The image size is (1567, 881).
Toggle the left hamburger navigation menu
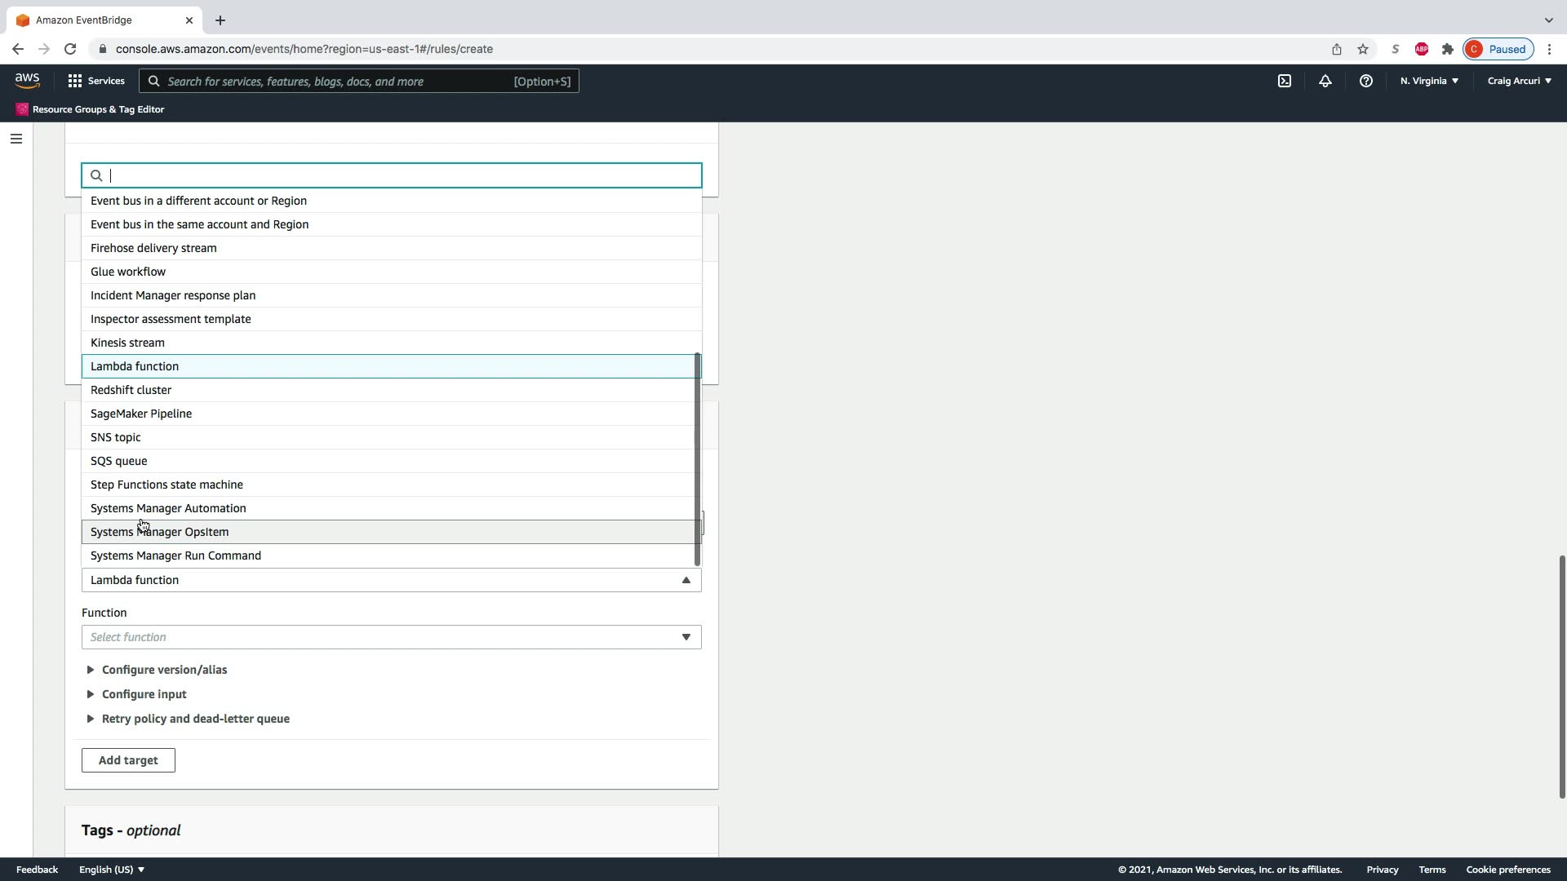coord(16,139)
